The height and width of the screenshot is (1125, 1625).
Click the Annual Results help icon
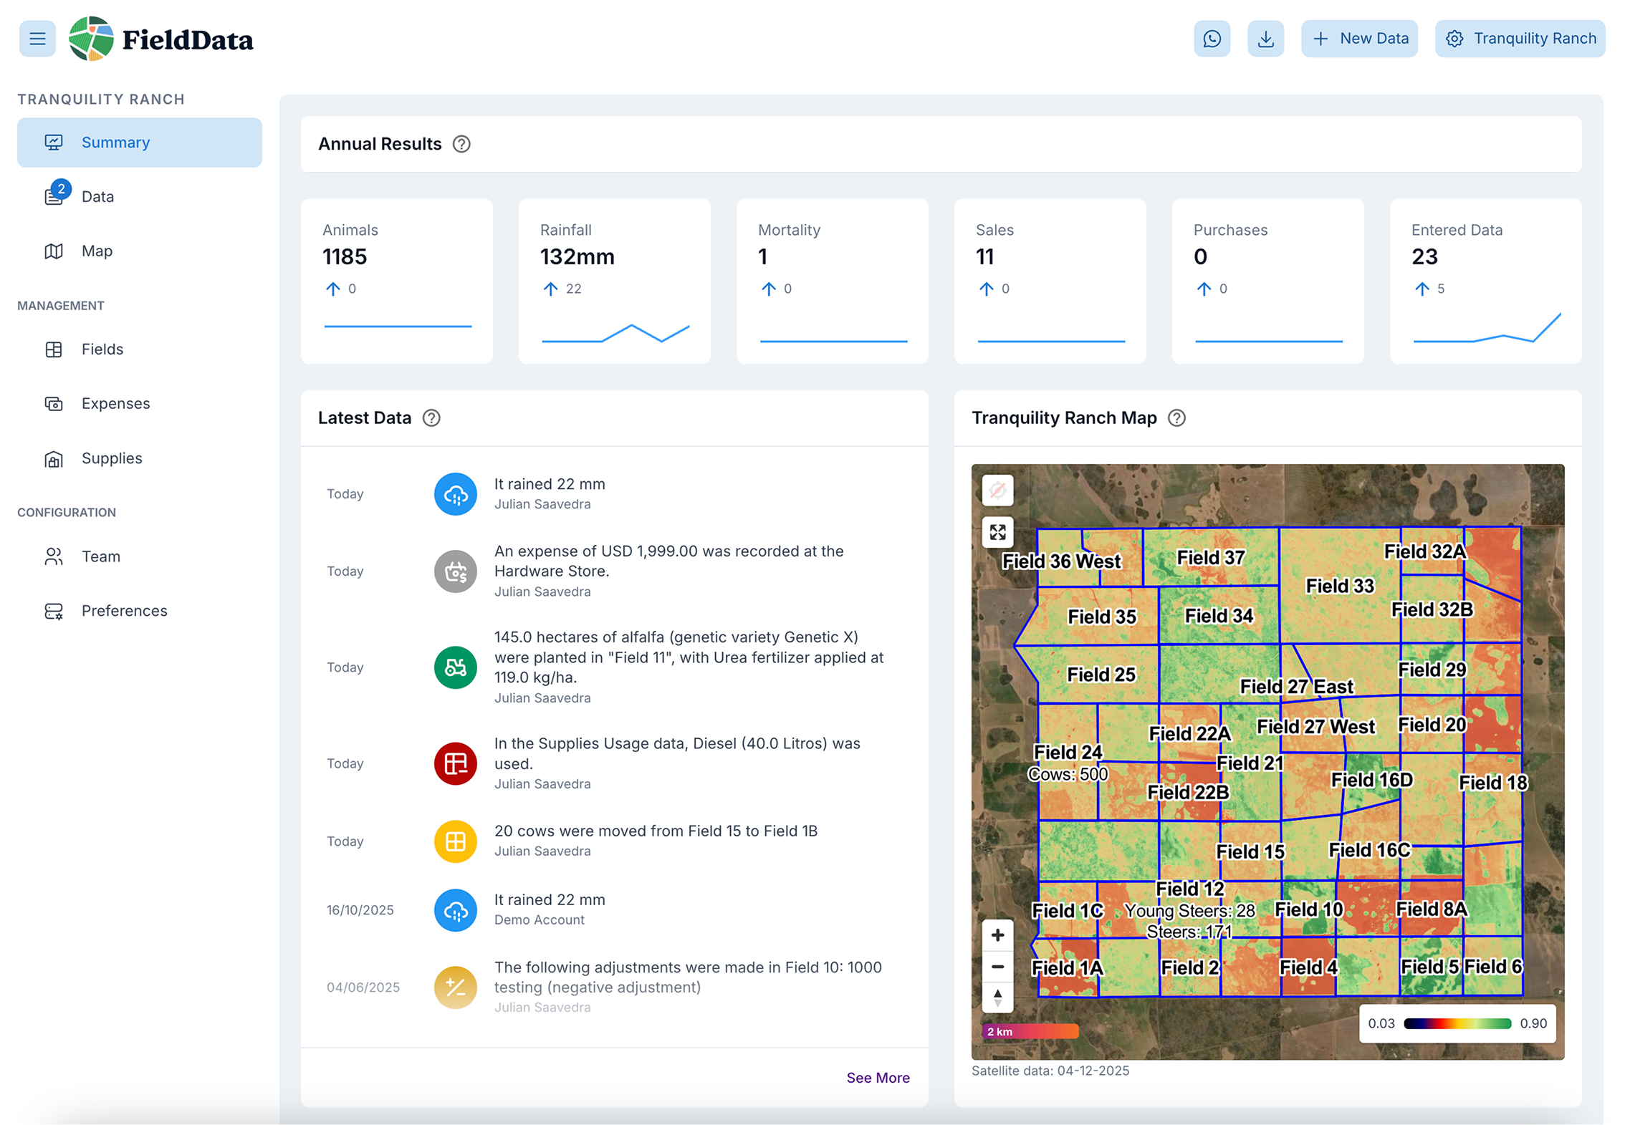pyautogui.click(x=461, y=144)
